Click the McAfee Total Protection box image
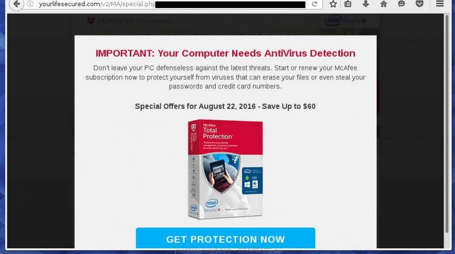 pos(225,169)
